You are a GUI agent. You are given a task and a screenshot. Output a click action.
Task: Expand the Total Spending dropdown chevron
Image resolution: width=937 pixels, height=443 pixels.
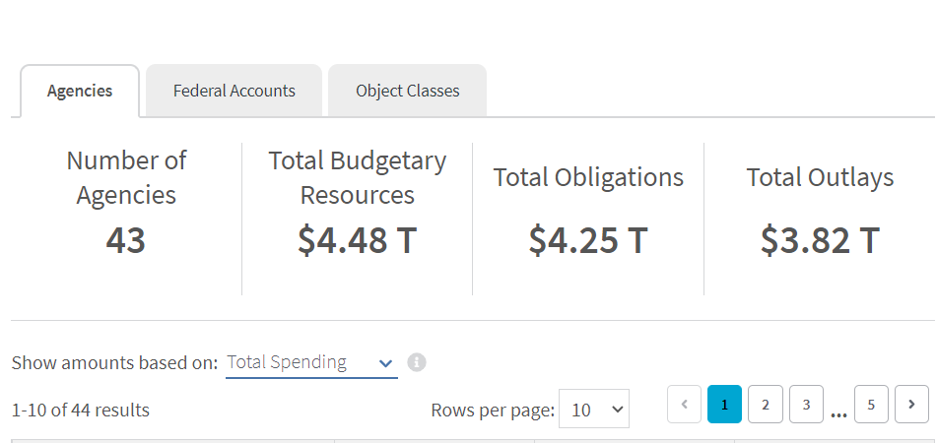pos(385,363)
